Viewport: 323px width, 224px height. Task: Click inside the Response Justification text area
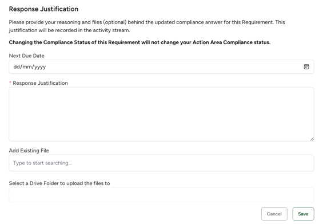click(x=161, y=114)
